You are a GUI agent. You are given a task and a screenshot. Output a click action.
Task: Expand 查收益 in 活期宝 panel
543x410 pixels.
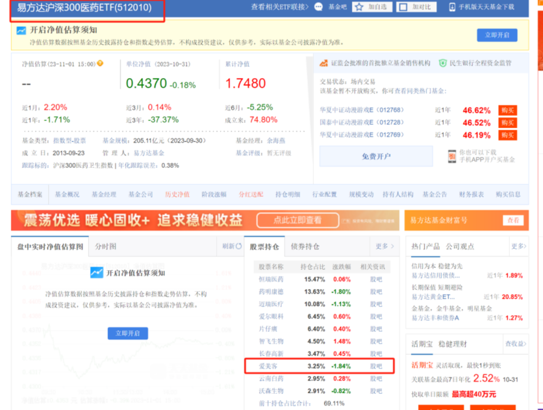point(516,344)
